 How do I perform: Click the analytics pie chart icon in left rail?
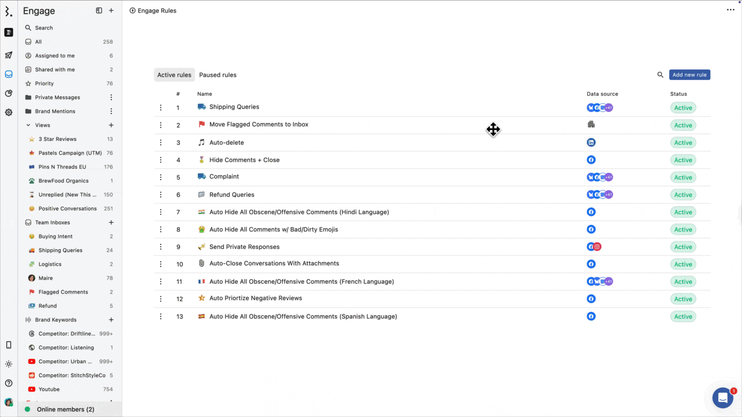coord(9,93)
